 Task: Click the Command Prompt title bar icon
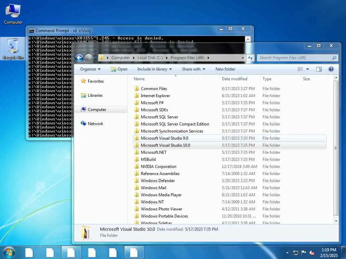[x=31, y=31]
